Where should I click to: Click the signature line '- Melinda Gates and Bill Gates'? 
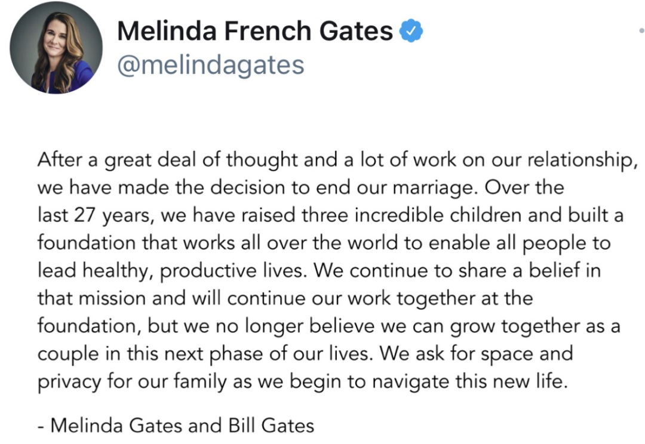[176, 425]
